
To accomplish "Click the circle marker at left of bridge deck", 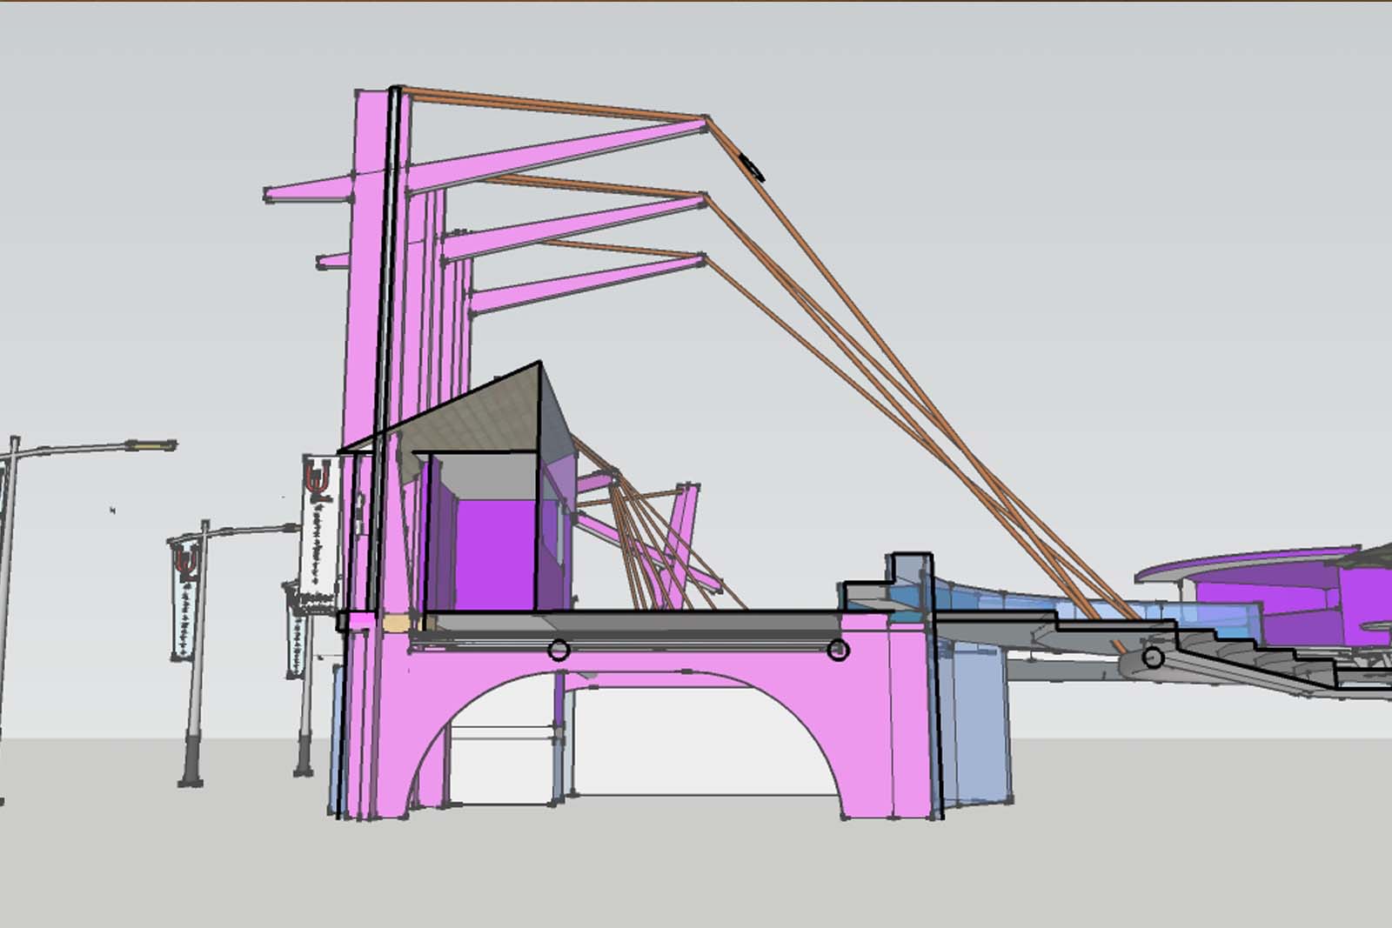I will click(x=559, y=650).
